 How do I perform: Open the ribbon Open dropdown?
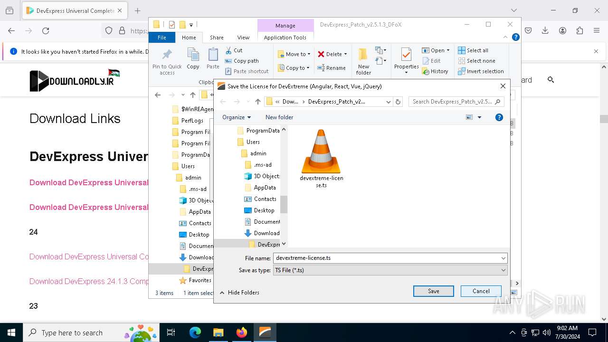tap(436, 50)
